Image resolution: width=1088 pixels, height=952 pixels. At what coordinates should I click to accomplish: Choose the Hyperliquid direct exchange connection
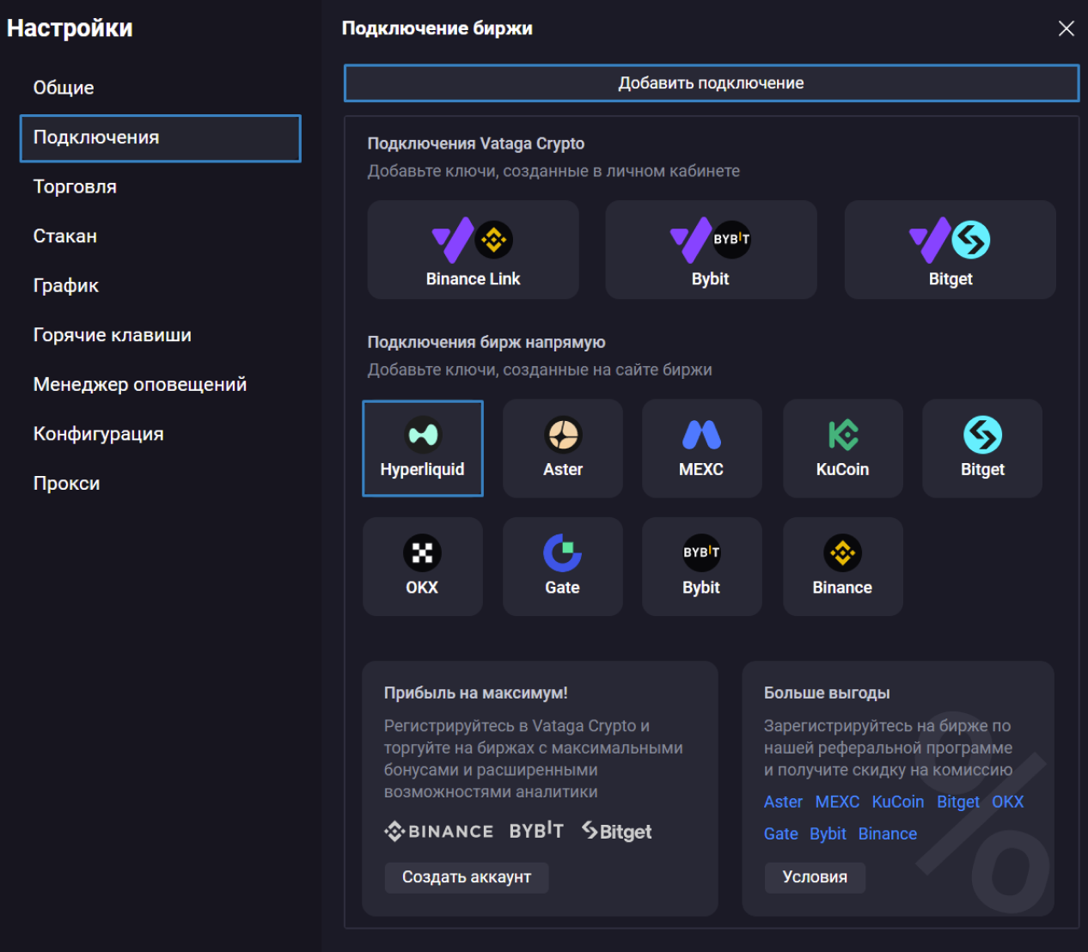pos(423,449)
